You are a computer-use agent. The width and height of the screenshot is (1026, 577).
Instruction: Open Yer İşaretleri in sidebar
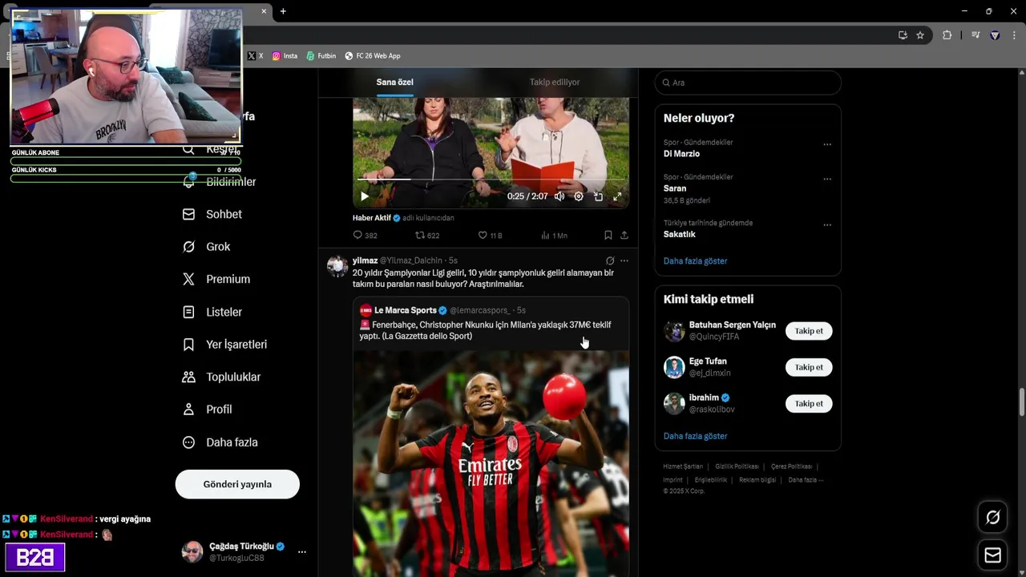(224, 345)
